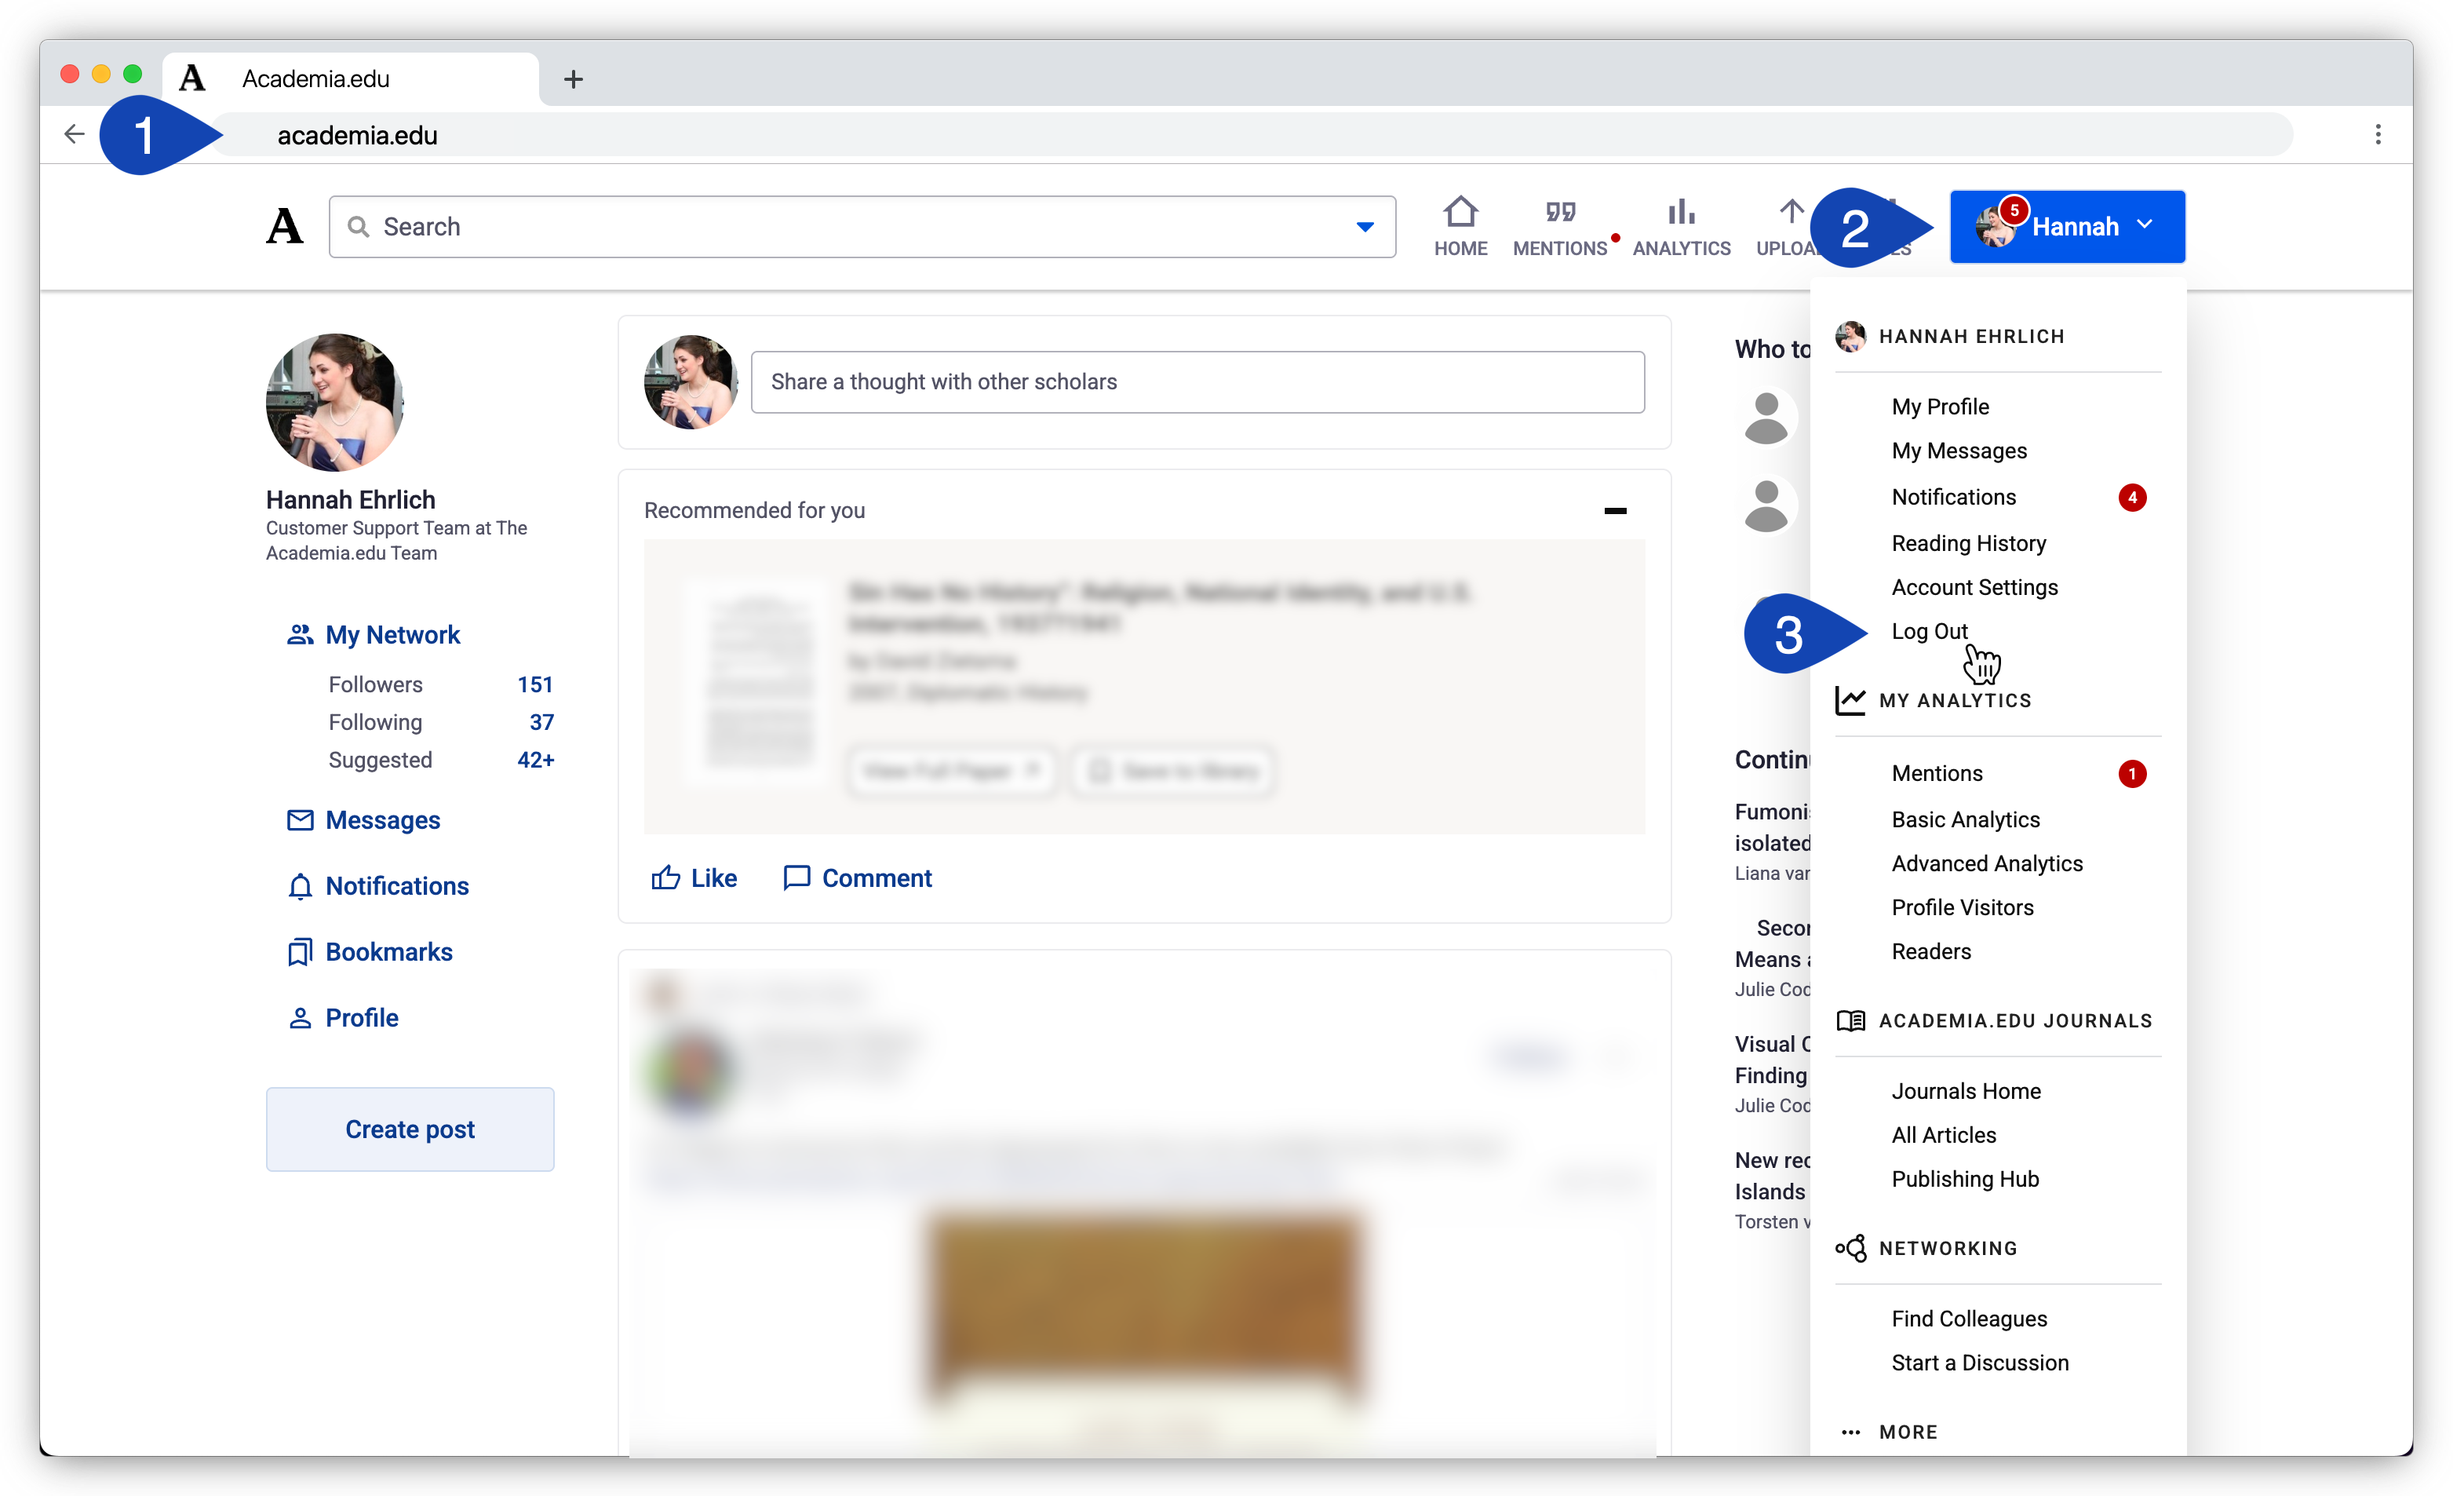Open the sidebar Profile person icon
Viewport: 2464px width, 1496px height.
300,1018
